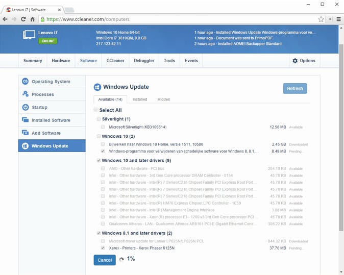This screenshot has width=344, height=275.
Task: Check Qualcomm Atheros LAN driver checkbox
Action: [x=103, y=223]
